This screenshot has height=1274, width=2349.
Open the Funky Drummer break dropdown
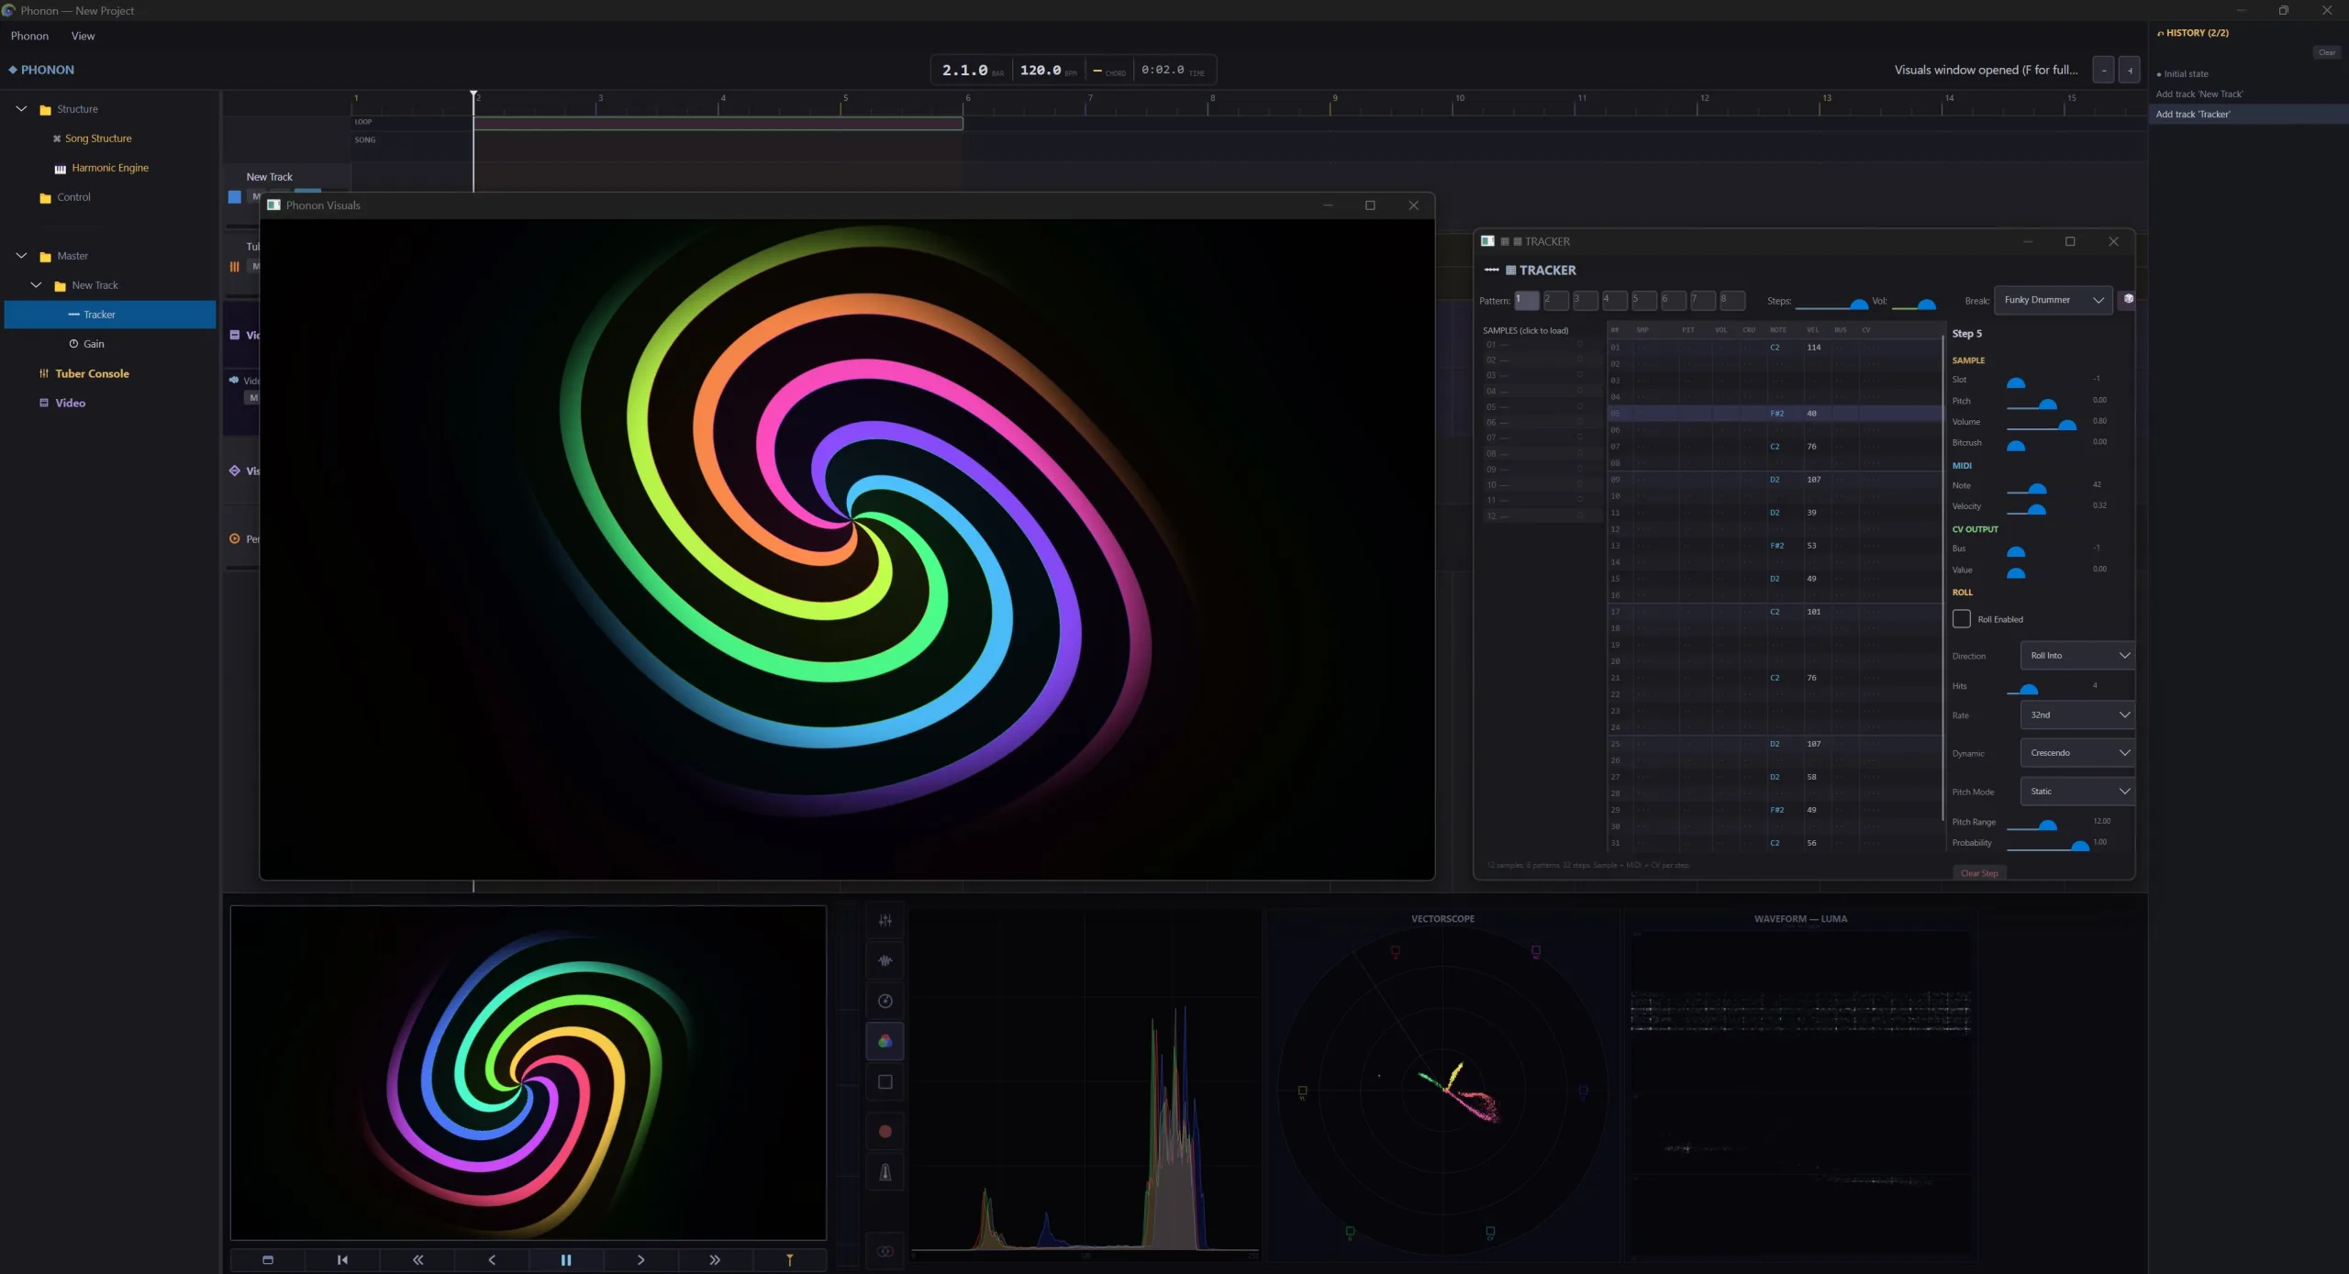(x=2053, y=300)
